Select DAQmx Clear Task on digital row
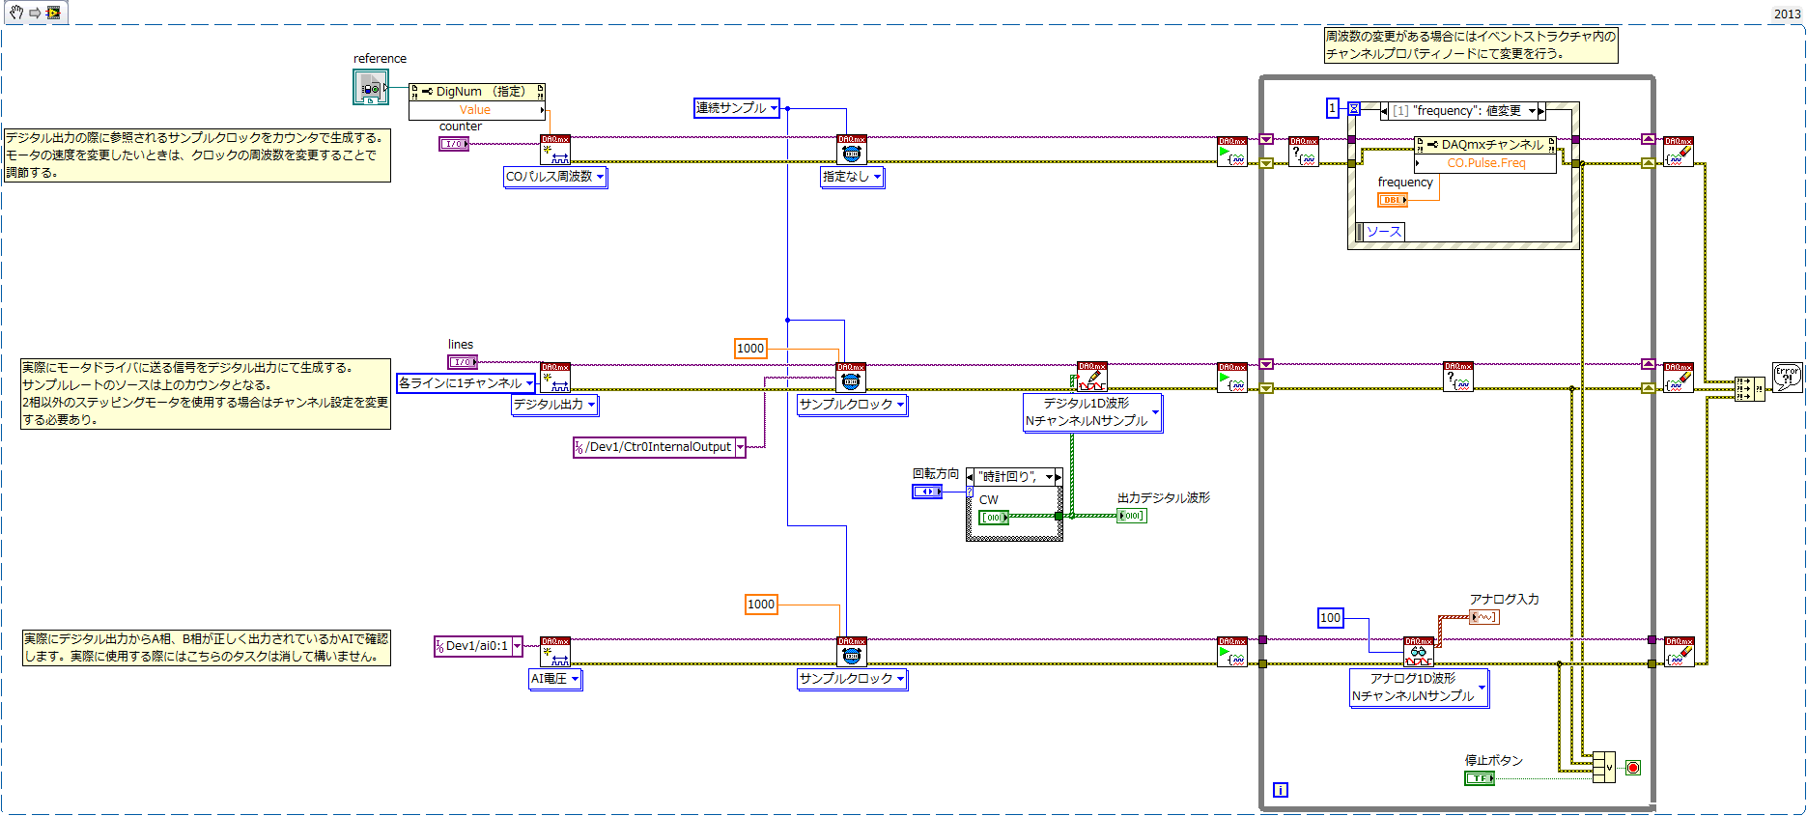The height and width of the screenshot is (816, 1807). 1679,378
